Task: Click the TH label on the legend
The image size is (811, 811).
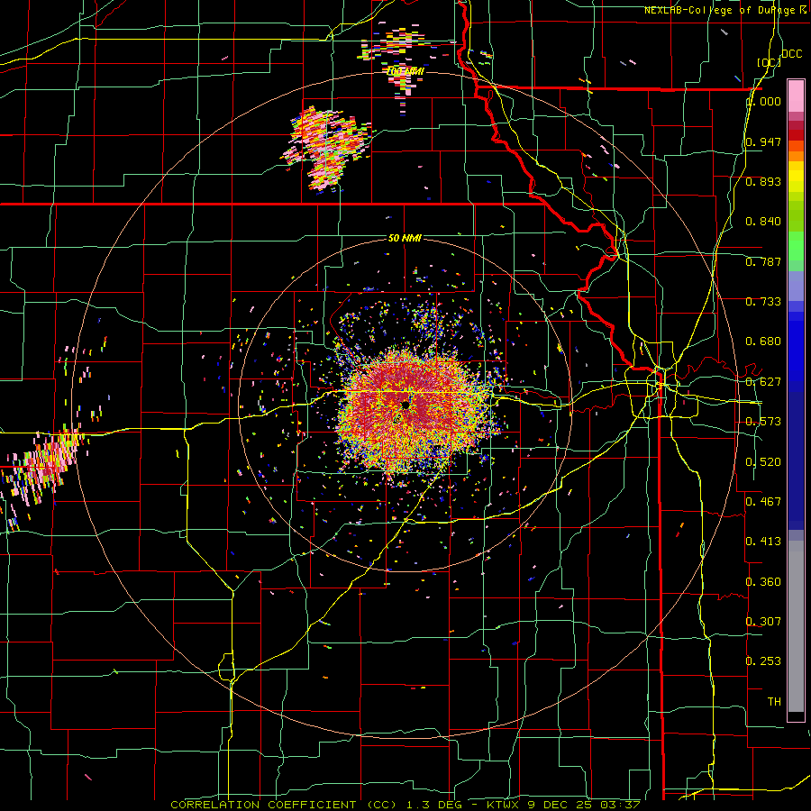Action: tap(774, 702)
